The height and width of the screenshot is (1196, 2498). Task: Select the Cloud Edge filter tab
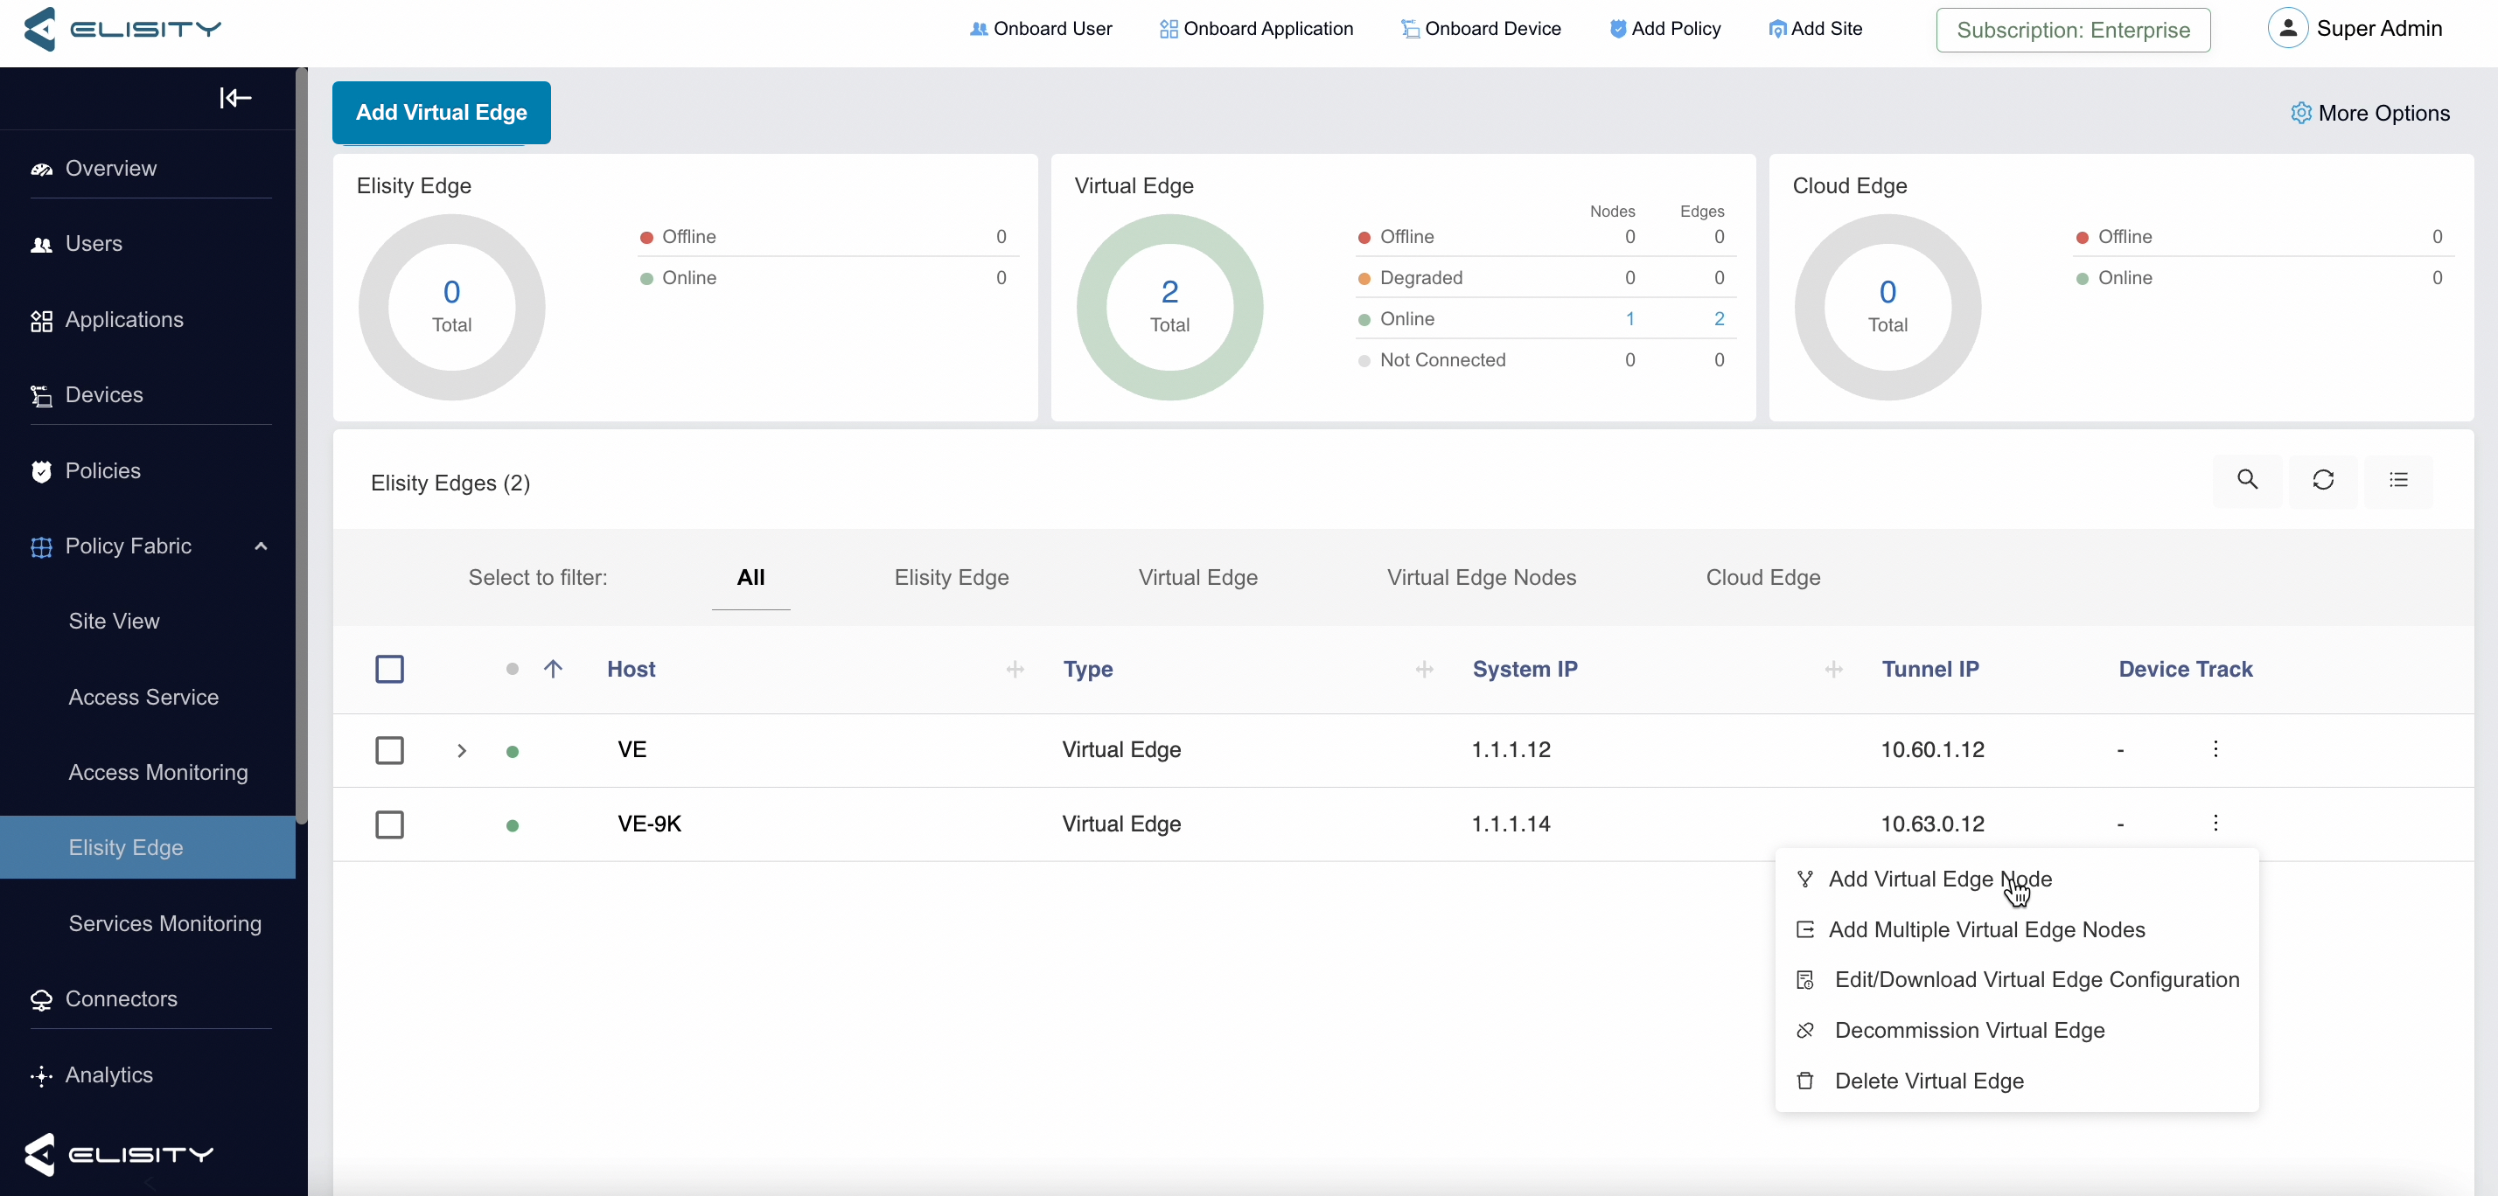1762,578
